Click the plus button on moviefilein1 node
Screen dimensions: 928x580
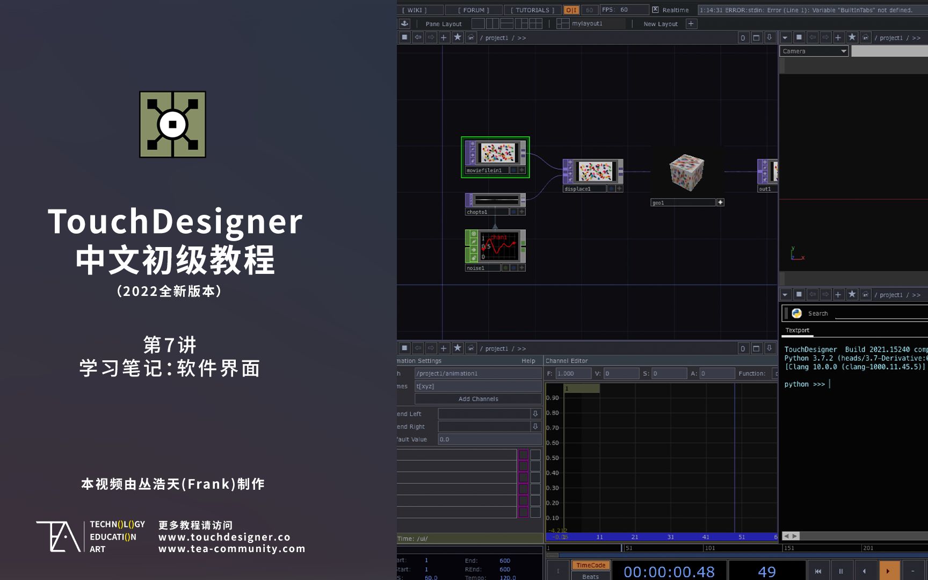click(521, 170)
